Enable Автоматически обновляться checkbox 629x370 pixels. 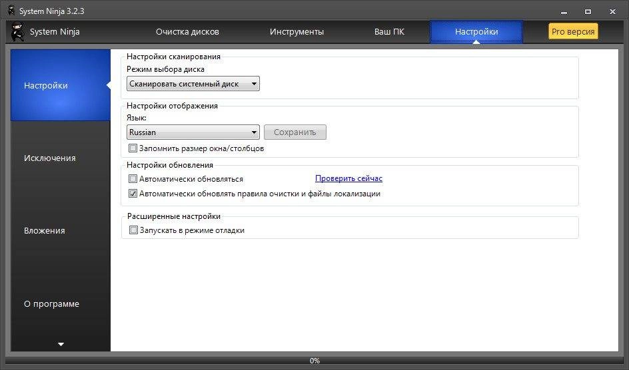click(x=133, y=178)
